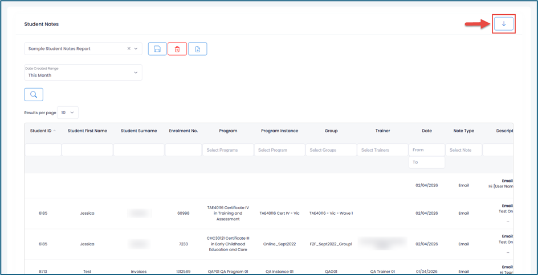Click the Trainer column header
538x275 pixels.
382,131
